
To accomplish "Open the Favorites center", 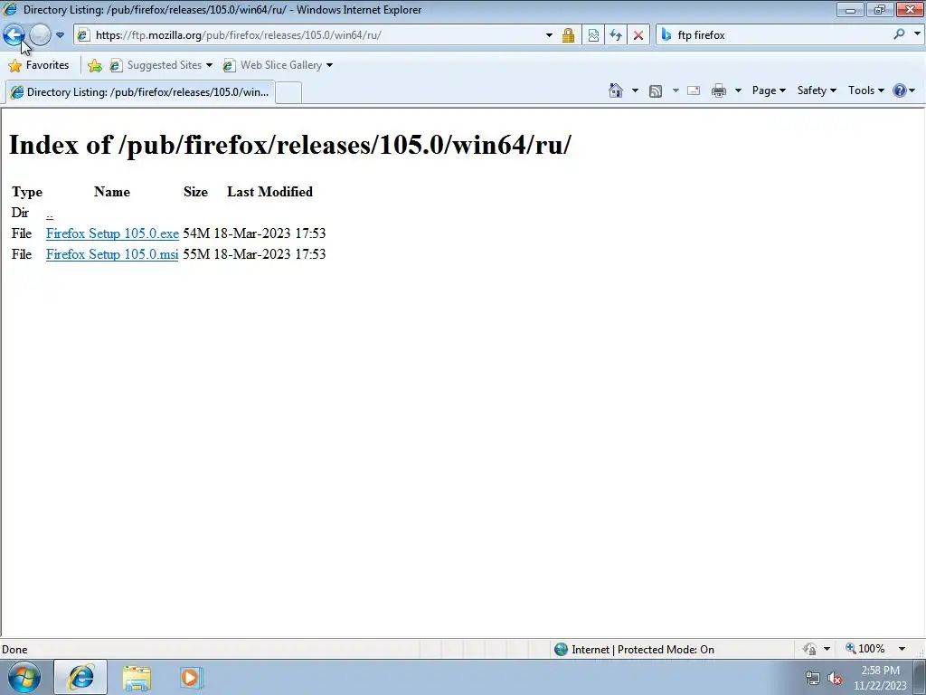I will [x=38, y=65].
